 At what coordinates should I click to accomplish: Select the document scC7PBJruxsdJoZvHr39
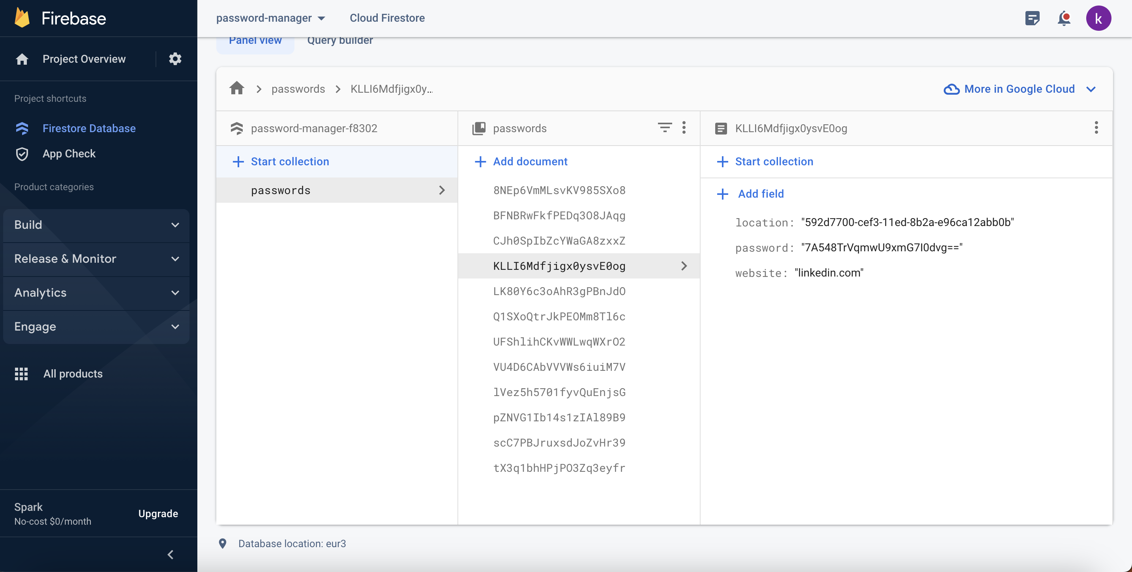pyautogui.click(x=559, y=442)
